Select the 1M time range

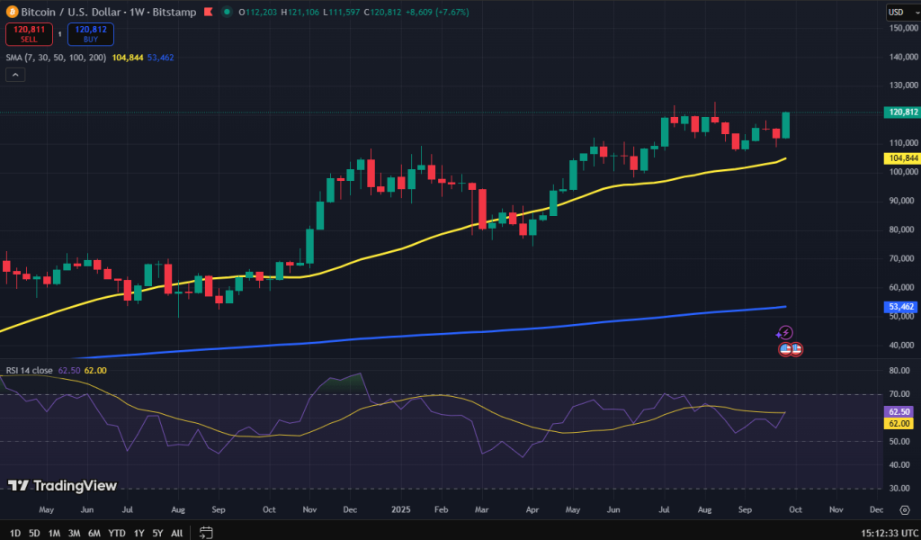click(x=54, y=533)
